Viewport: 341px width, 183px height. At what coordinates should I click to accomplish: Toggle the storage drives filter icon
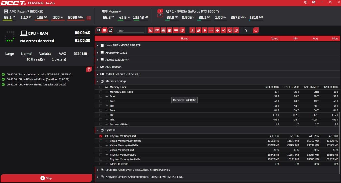[x=170, y=30]
